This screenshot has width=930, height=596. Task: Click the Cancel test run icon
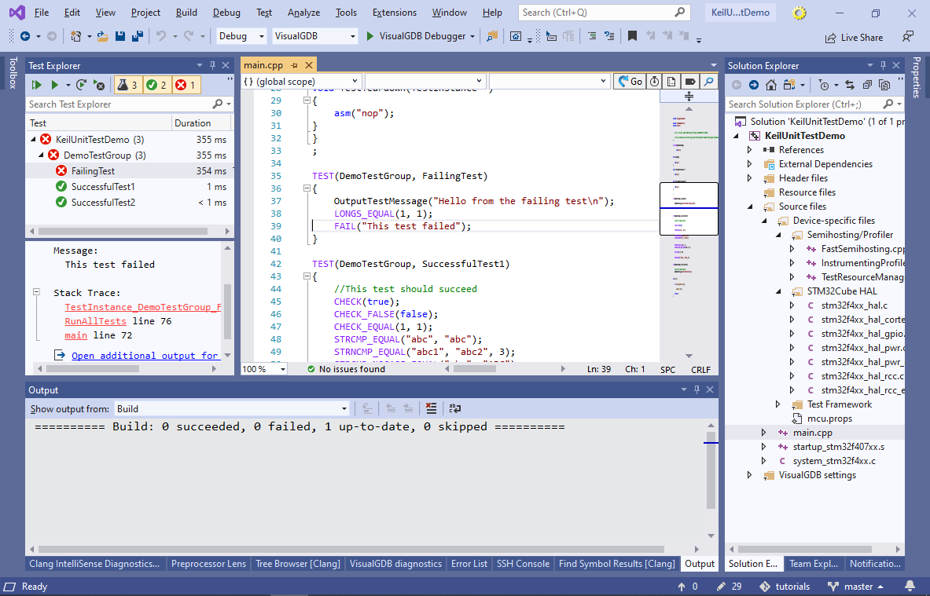point(100,86)
